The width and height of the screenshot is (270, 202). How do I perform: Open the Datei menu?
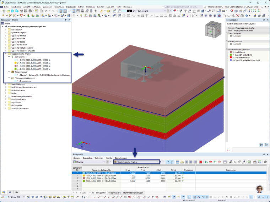[6, 7]
